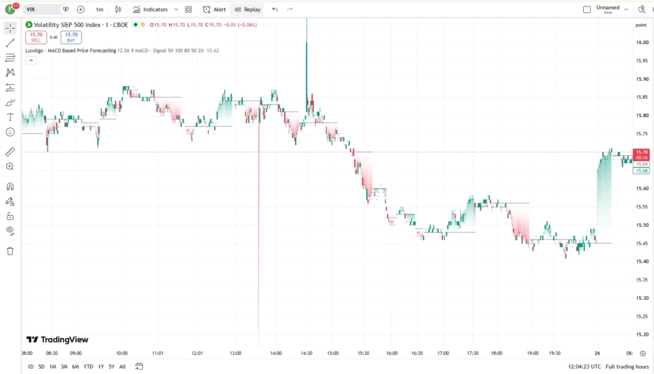Hide all drawings with eye icon
Image resolution: width=654 pixels, height=374 pixels.
pyautogui.click(x=10, y=231)
